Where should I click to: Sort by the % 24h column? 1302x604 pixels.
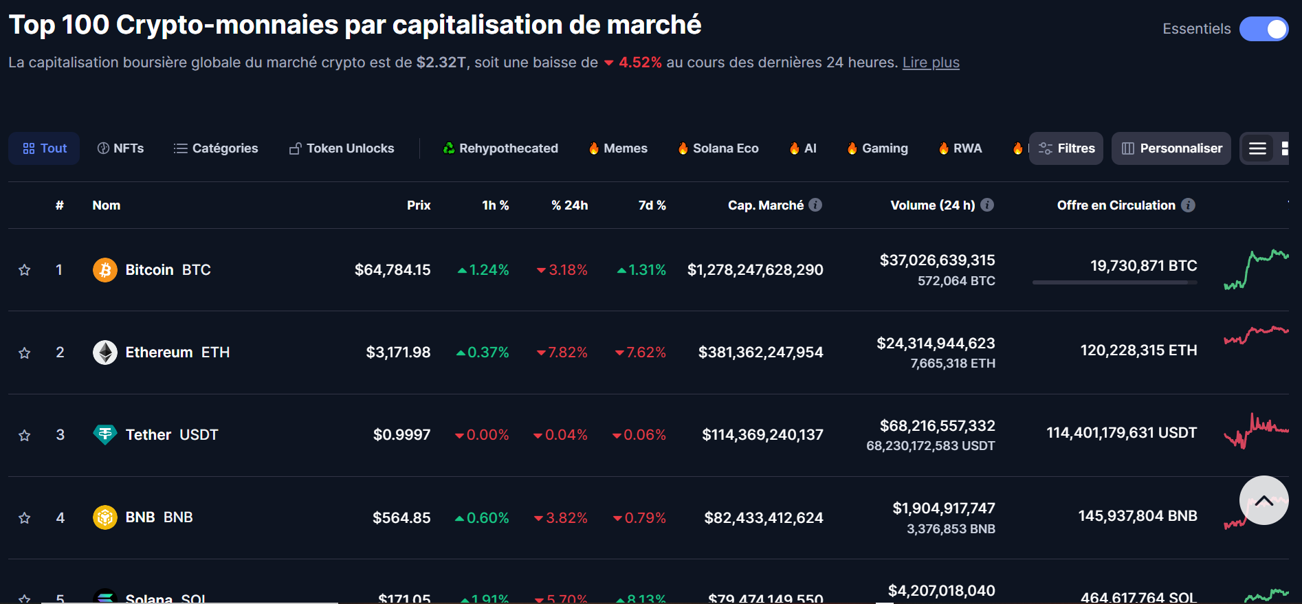coord(570,205)
